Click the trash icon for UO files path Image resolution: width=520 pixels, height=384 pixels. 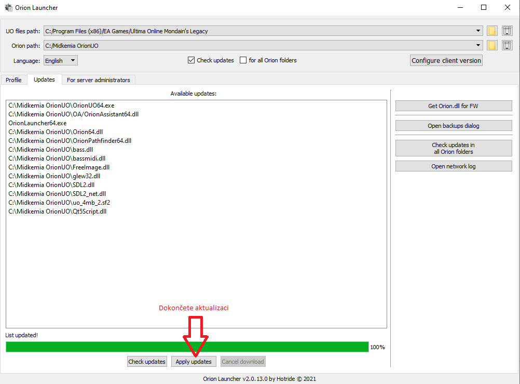point(507,31)
